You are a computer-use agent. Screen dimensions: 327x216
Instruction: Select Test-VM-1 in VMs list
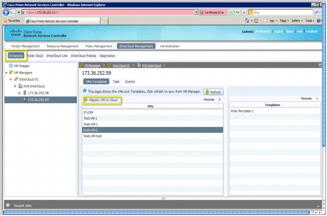click(152, 118)
